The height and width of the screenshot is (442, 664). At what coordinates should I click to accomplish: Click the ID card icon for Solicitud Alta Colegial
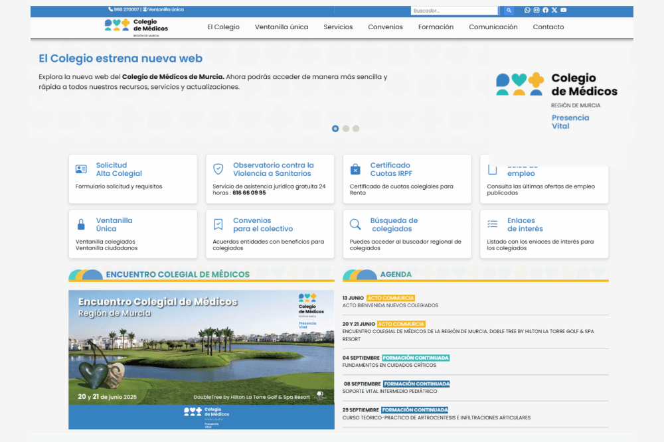point(81,169)
